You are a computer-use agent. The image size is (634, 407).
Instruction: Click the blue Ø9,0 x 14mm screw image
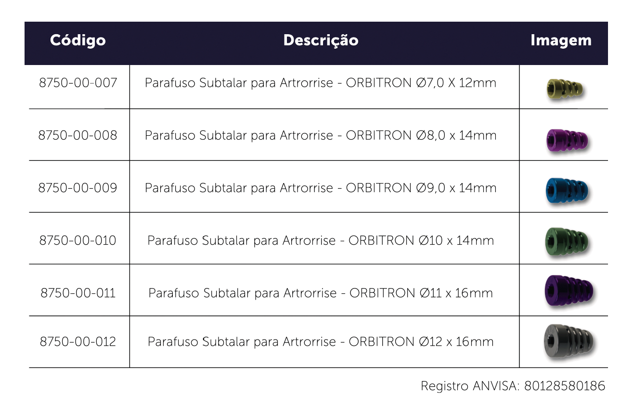567,191
